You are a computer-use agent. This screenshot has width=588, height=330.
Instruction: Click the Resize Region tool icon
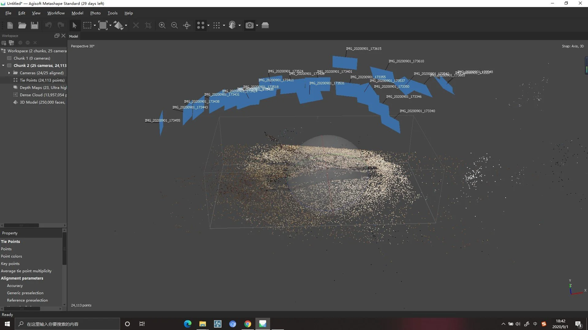tap(103, 25)
